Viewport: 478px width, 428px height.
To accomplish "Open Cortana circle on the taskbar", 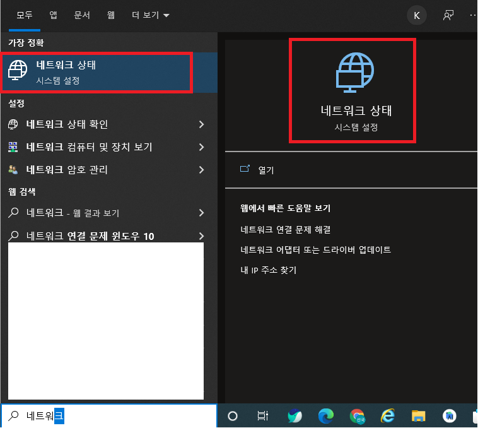I will (233, 416).
